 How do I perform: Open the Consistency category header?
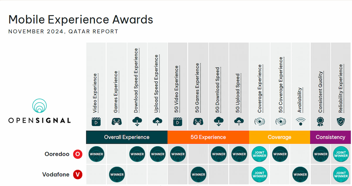click(331, 137)
